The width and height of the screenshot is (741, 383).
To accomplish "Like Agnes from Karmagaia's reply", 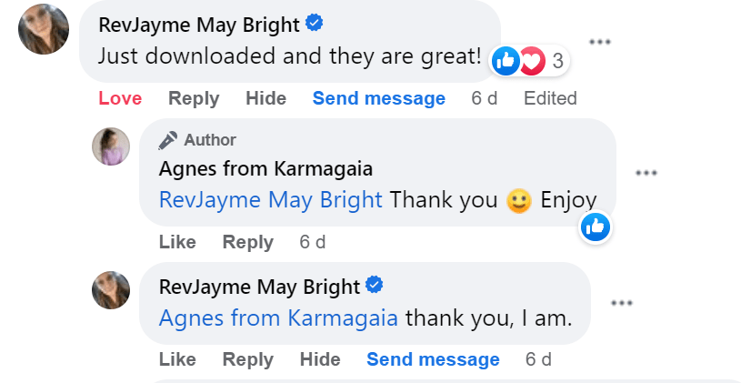I will (x=177, y=242).
